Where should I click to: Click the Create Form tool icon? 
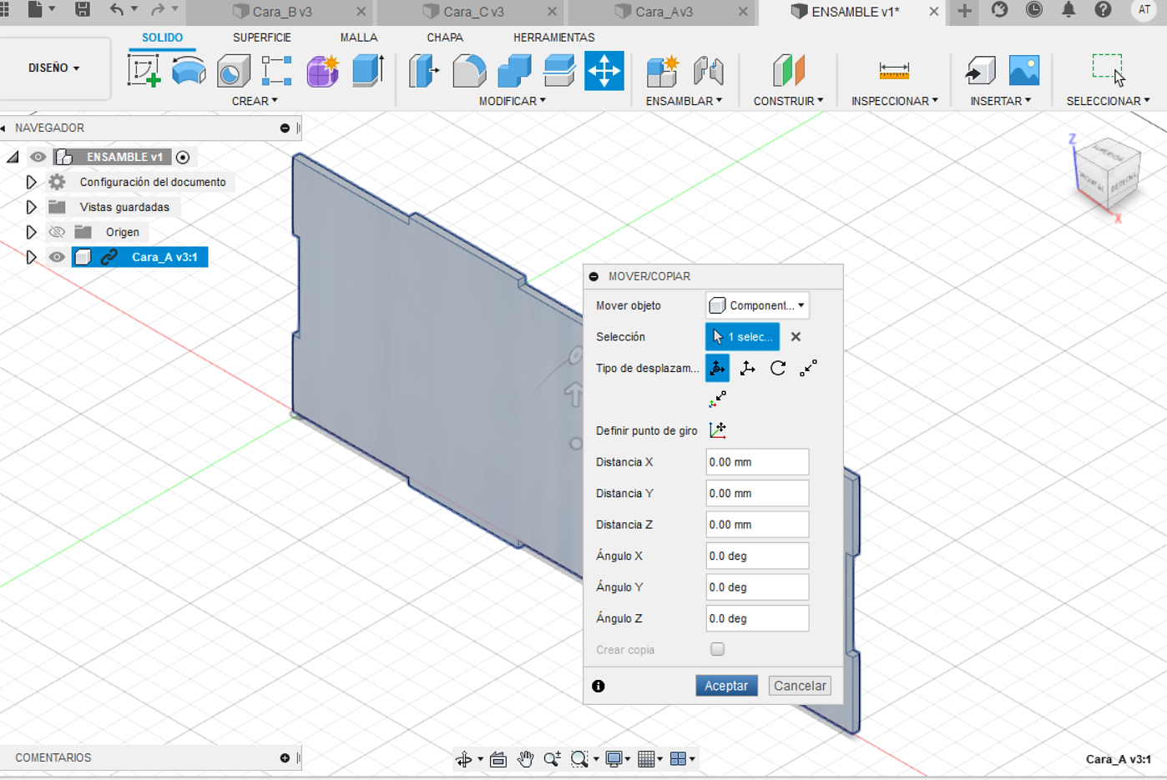coord(322,71)
